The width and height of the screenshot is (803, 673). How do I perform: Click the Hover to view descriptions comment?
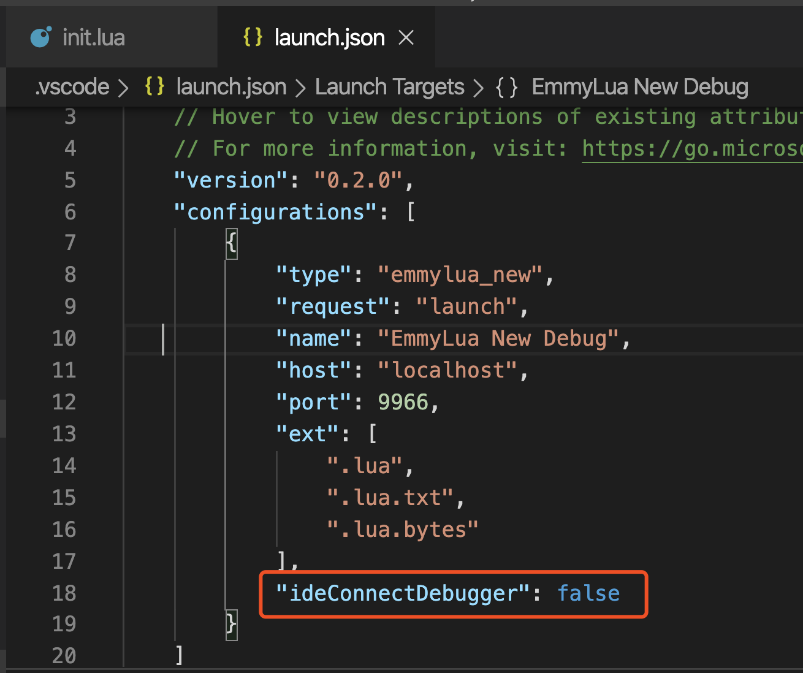(x=488, y=116)
